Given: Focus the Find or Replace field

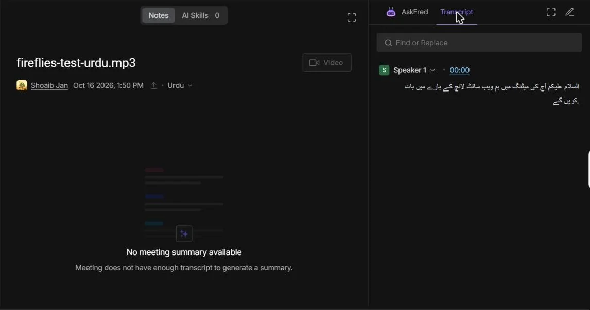Looking at the screenshot, I should coord(479,43).
